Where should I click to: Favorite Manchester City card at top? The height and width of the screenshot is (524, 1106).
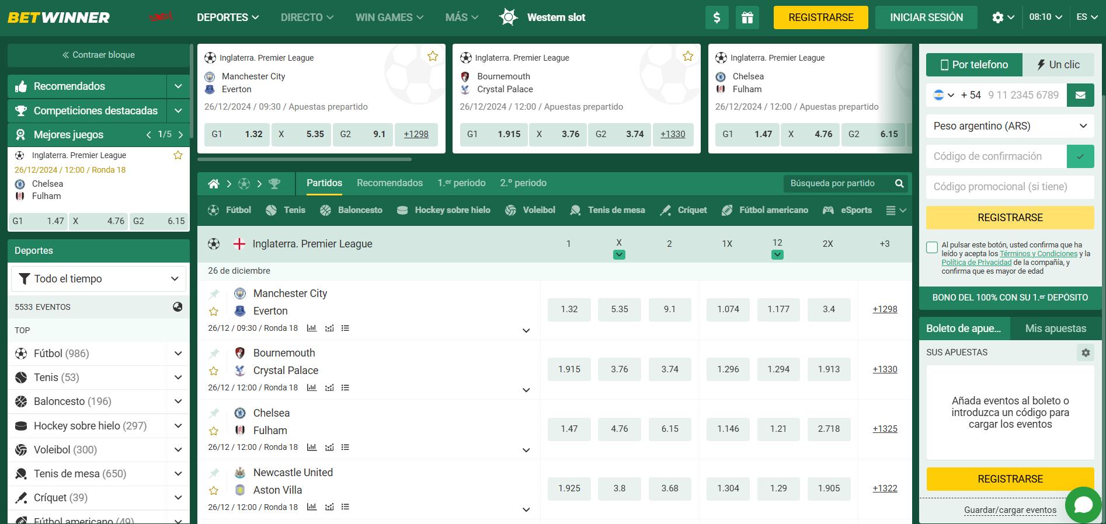pyautogui.click(x=433, y=56)
